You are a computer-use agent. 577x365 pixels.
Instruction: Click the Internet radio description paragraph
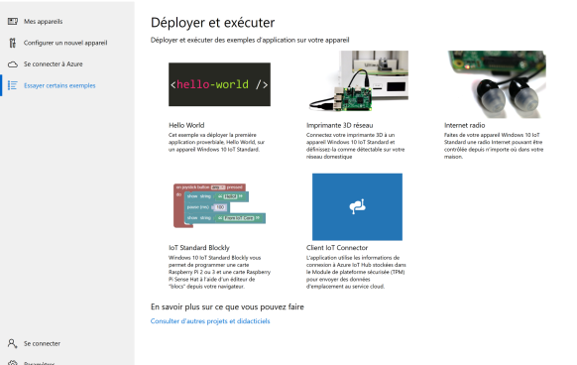494,146
